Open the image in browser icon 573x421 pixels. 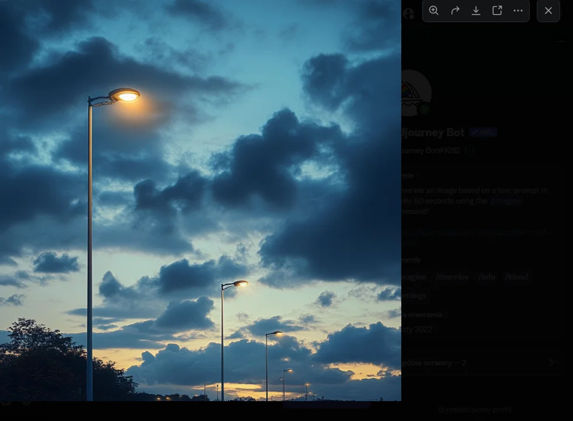click(x=497, y=11)
